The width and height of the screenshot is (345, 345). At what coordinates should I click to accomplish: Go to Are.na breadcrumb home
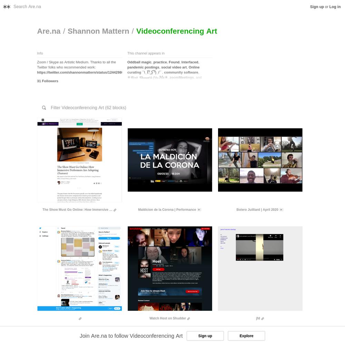point(49,31)
